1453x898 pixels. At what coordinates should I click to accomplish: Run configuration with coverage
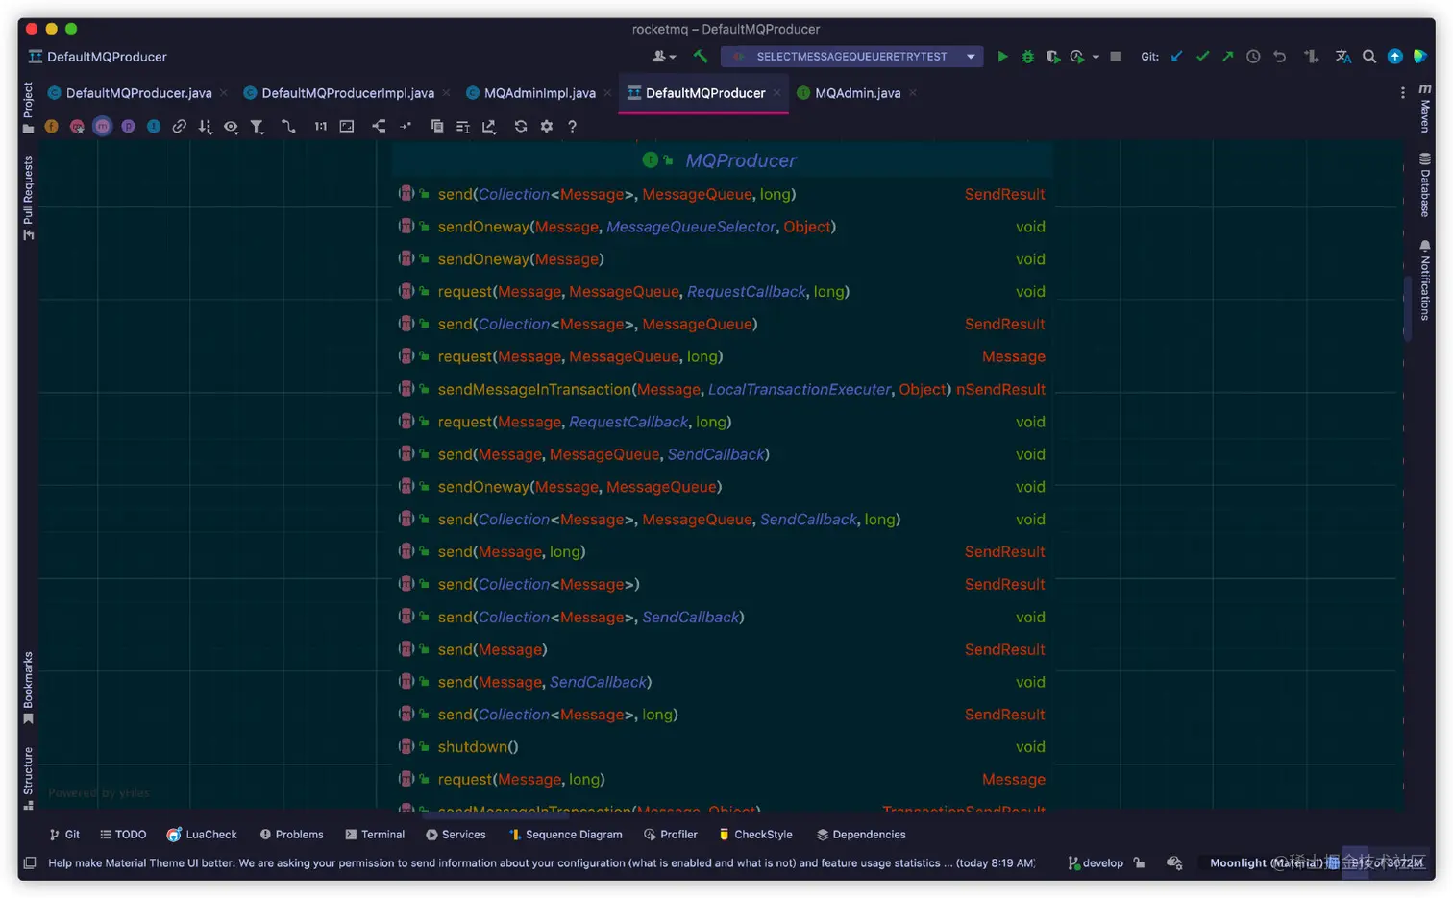point(1053,57)
